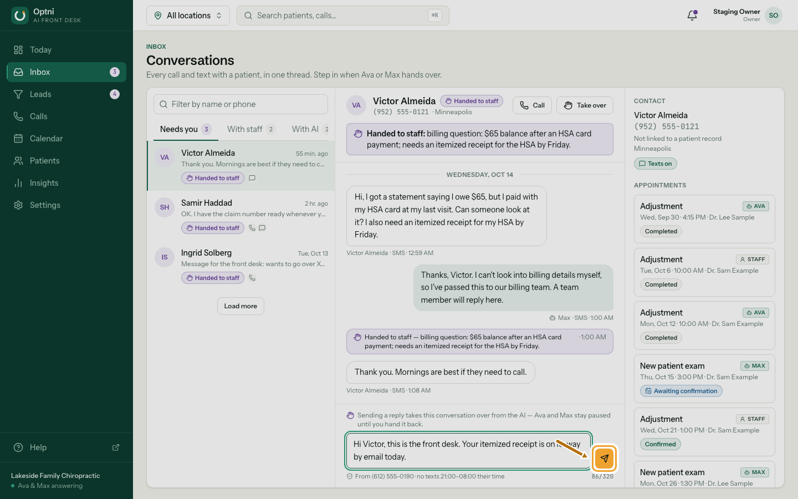Open Adjustment appointment on Wed, Sep 30
This screenshot has height=499, width=798.
point(704,219)
